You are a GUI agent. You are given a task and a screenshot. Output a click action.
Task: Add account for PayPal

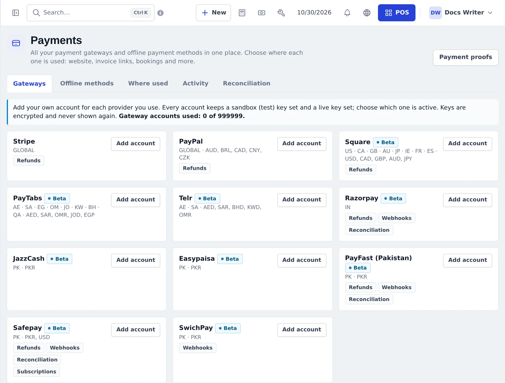[302, 144]
